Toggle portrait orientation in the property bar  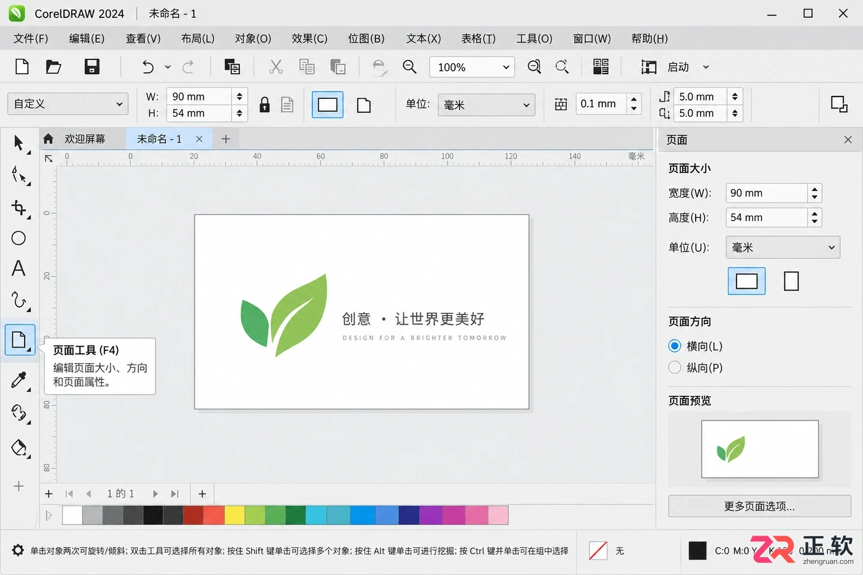tap(364, 105)
